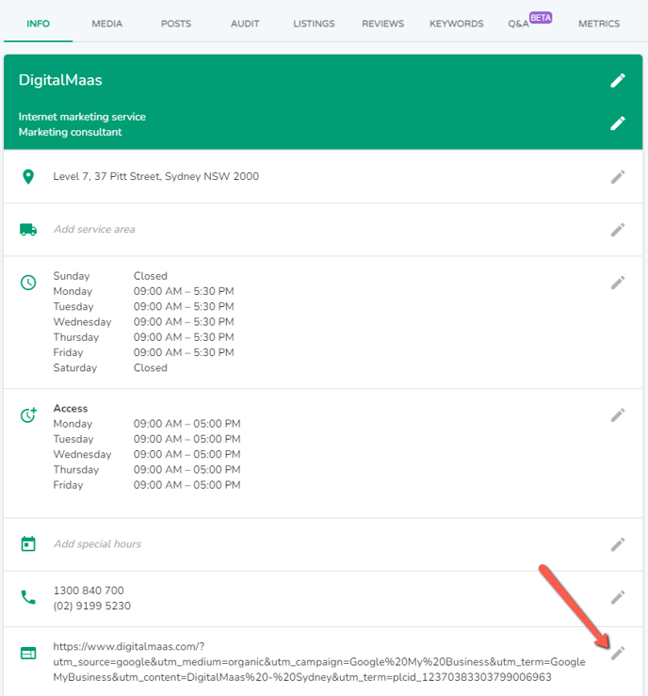Click the BETA badge
This screenshot has height=696, width=648.
pyautogui.click(x=541, y=18)
